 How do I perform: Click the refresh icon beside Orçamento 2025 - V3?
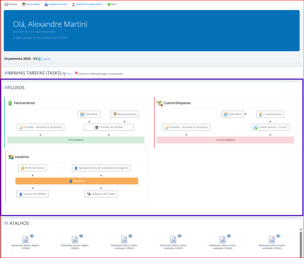[39, 59]
